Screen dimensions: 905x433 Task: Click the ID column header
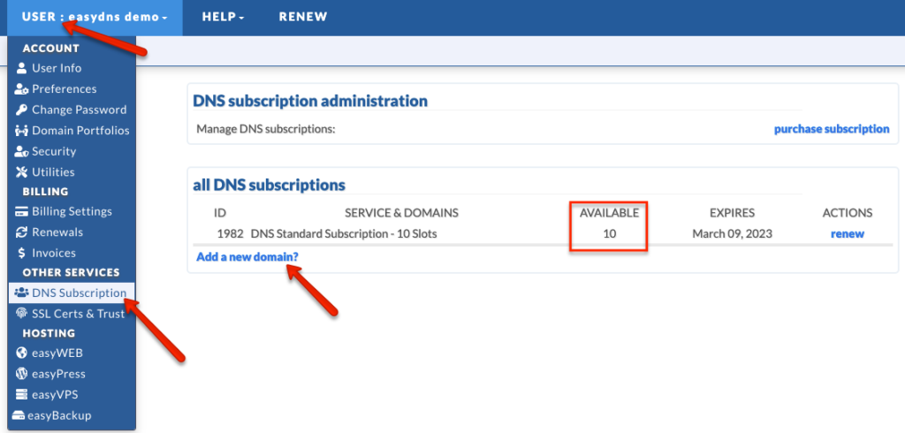tap(220, 213)
